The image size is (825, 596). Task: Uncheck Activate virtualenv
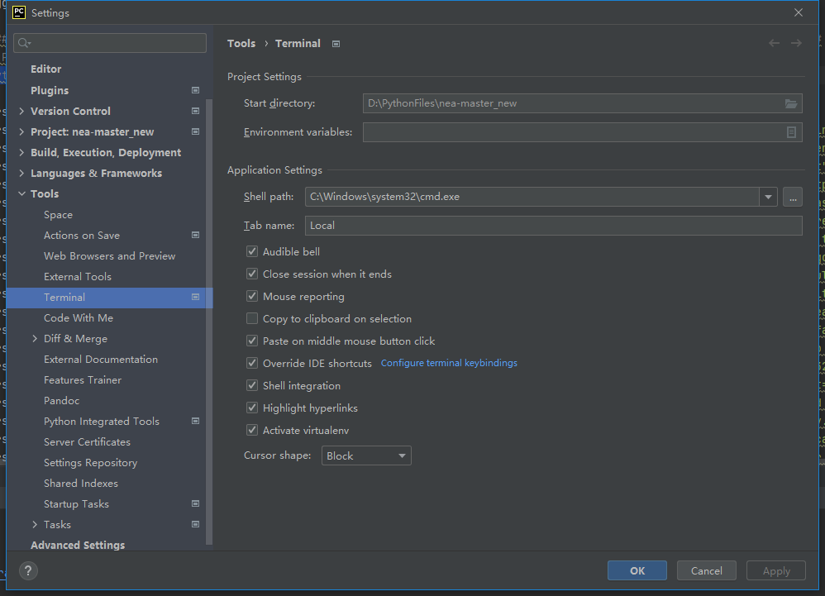(252, 431)
